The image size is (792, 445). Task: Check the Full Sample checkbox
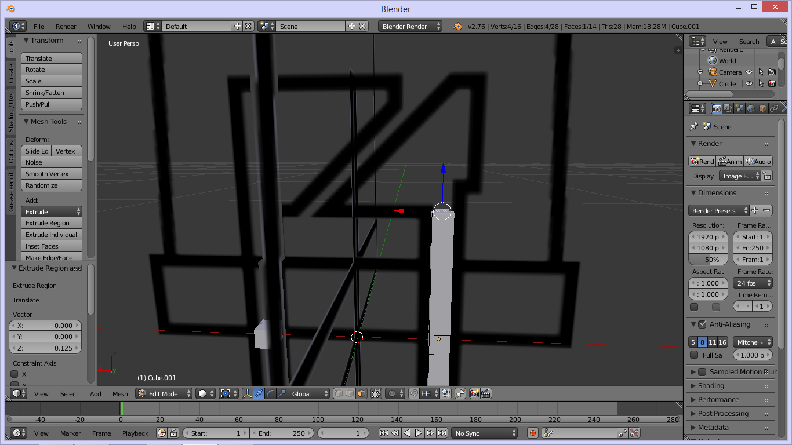(x=694, y=355)
